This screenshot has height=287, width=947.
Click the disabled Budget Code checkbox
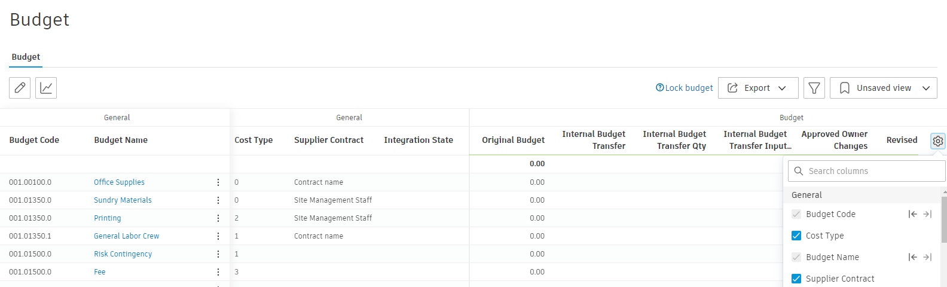(796, 214)
